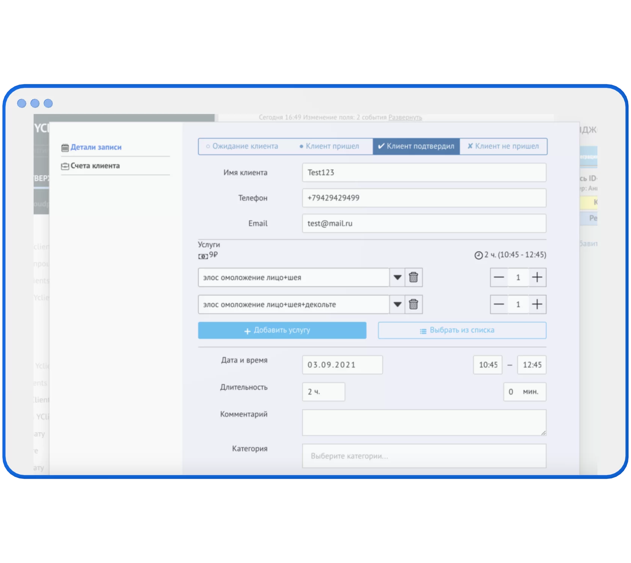The width and height of the screenshot is (631, 563).
Task: Click the 2 ч. (10:45 - 12:45) summary text
Action: coord(515,255)
